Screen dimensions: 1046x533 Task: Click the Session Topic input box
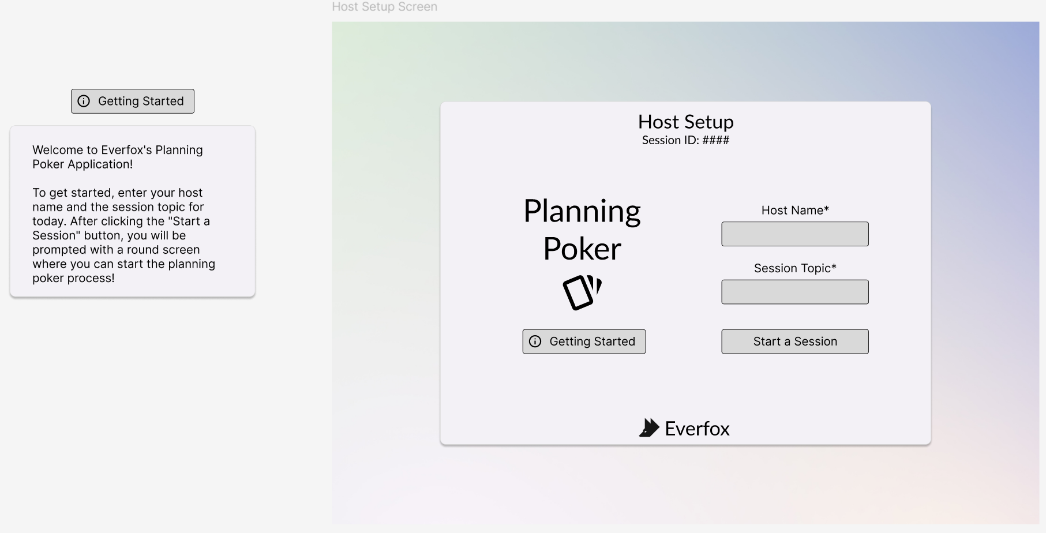point(794,291)
